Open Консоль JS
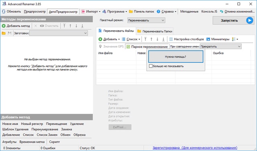This screenshot has height=151, width=257. 209,12
